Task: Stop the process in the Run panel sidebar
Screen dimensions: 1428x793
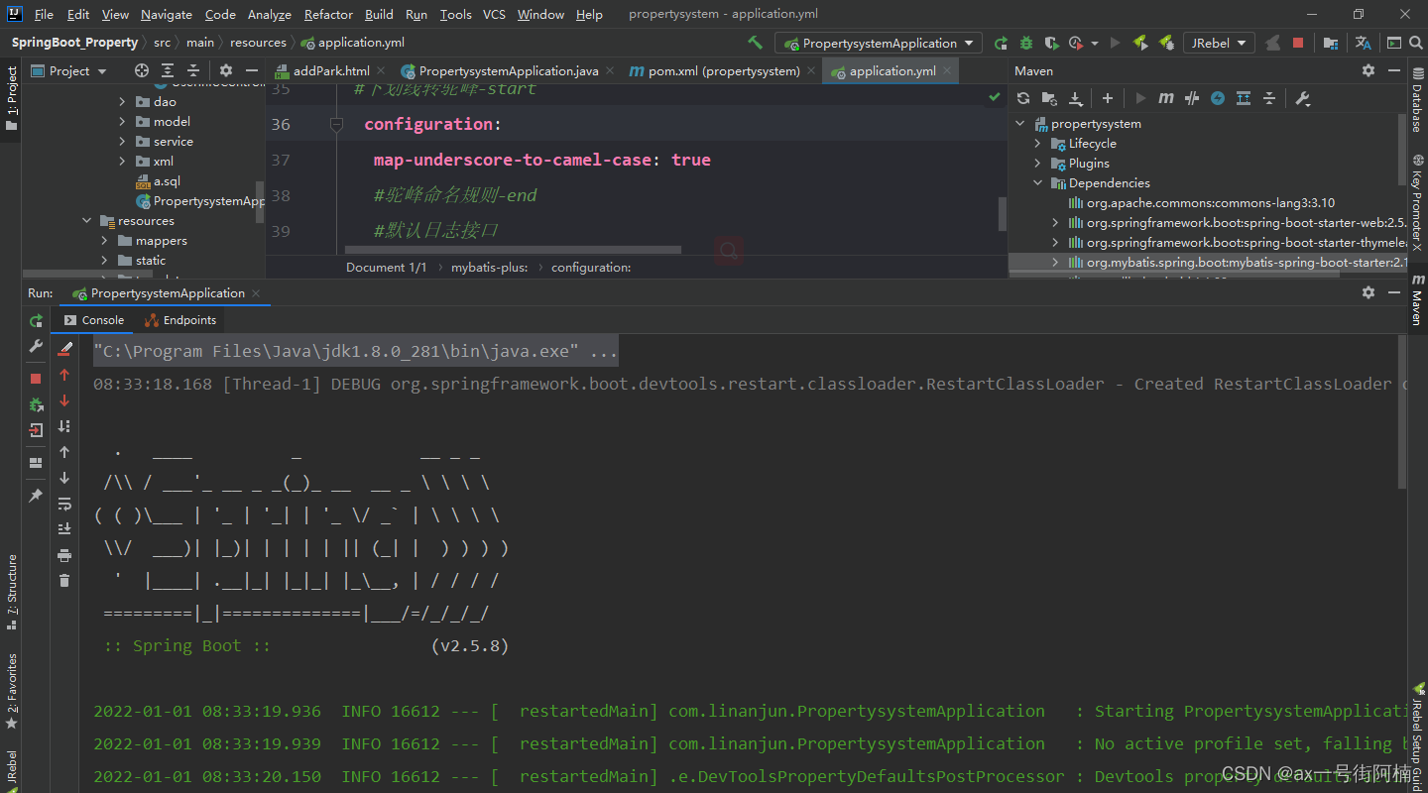Action: point(36,378)
